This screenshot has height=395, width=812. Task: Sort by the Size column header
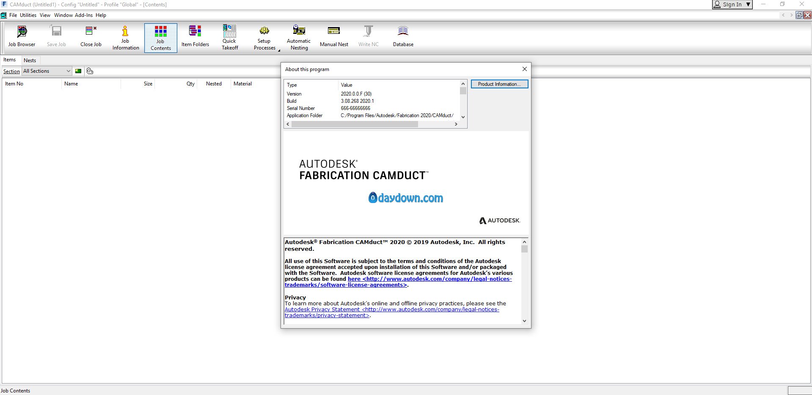point(138,84)
